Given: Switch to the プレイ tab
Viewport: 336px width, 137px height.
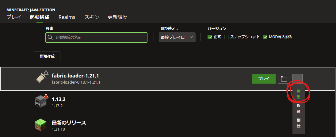Looking at the screenshot, I should (x=14, y=17).
